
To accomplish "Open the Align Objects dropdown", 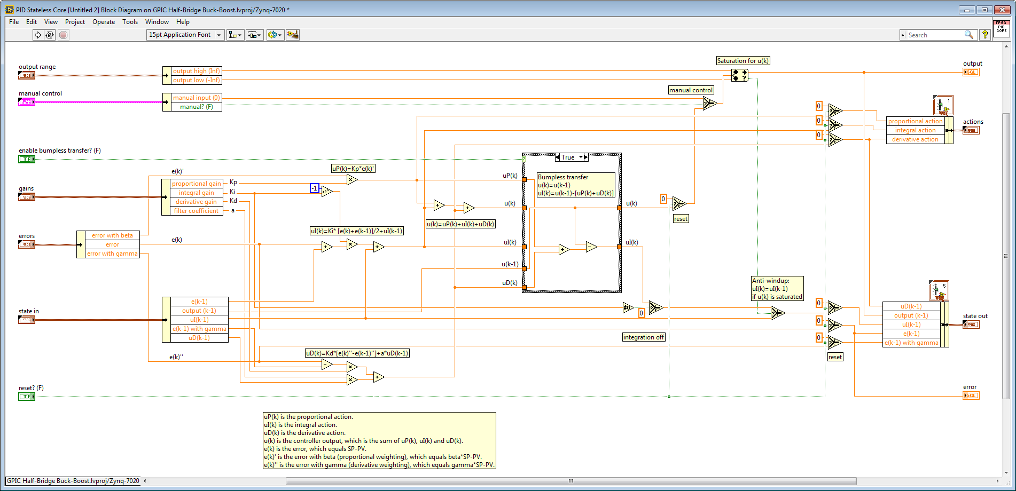I will (235, 35).
